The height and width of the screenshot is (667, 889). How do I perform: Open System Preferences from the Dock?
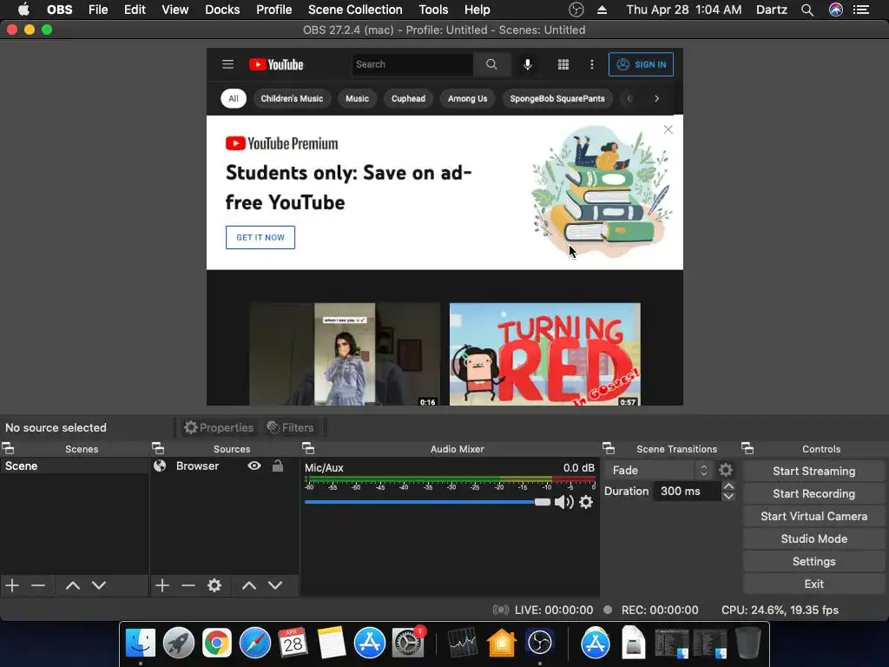click(x=408, y=644)
